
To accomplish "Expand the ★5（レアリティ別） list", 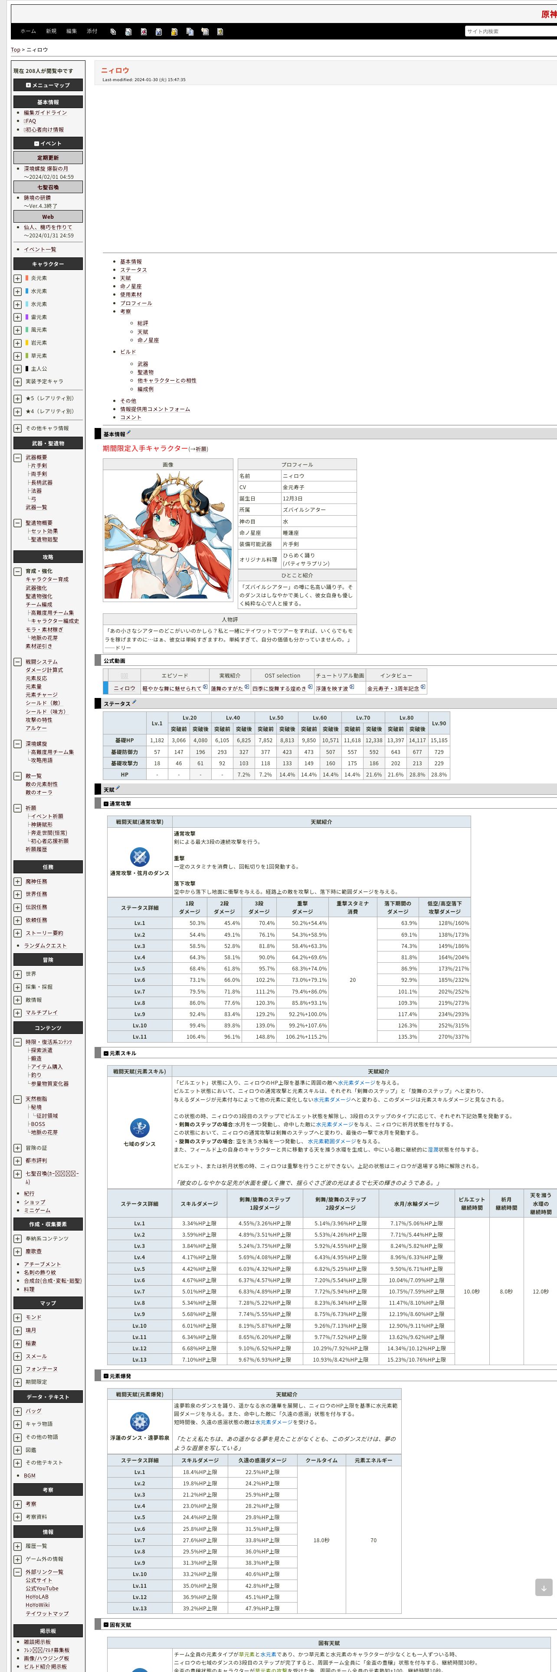I will [17, 398].
